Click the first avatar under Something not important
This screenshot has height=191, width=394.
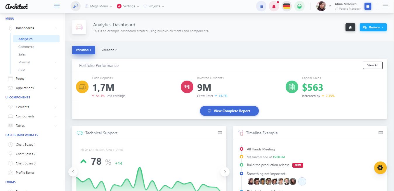coord(251,181)
